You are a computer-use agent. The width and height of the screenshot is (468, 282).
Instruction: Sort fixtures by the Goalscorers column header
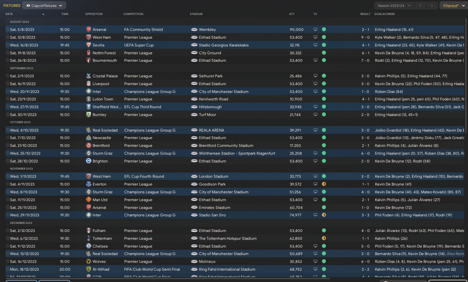click(x=385, y=14)
